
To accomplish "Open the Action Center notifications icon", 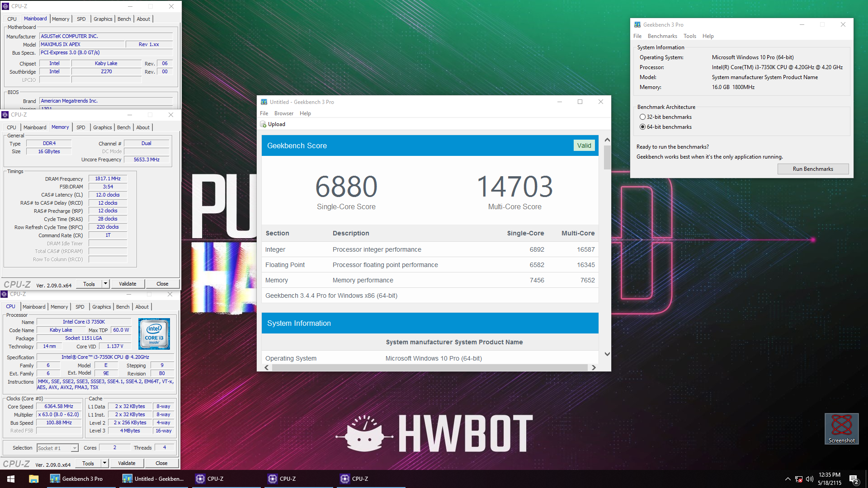I will pyautogui.click(x=854, y=479).
